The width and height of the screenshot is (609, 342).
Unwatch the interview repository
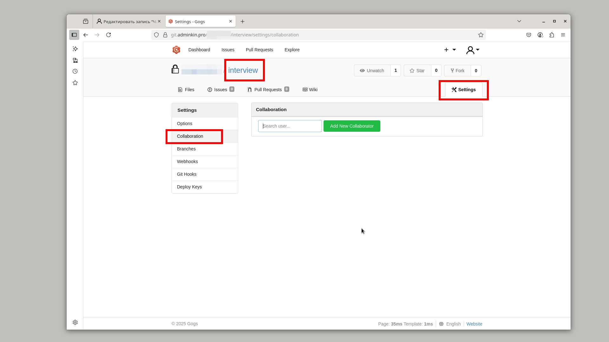(x=372, y=71)
